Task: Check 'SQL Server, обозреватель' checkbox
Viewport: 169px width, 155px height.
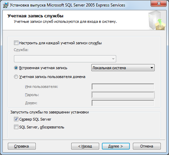Action: [16, 127]
